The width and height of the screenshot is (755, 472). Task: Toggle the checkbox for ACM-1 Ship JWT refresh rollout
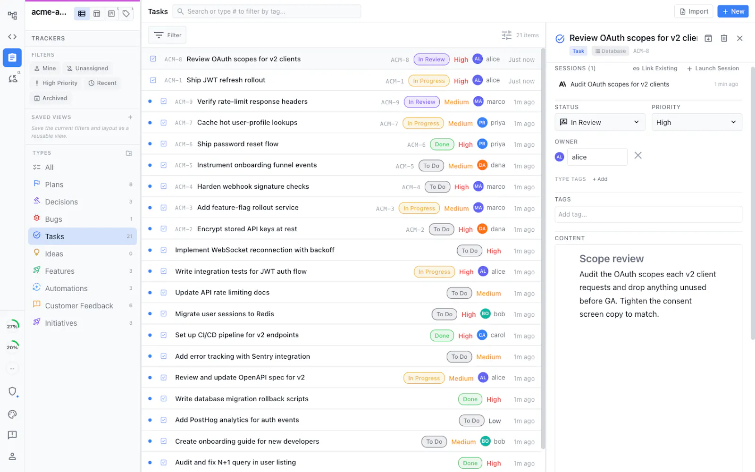point(153,80)
